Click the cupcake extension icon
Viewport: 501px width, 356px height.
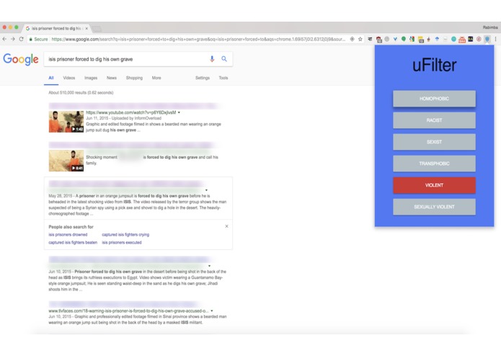tap(428, 39)
